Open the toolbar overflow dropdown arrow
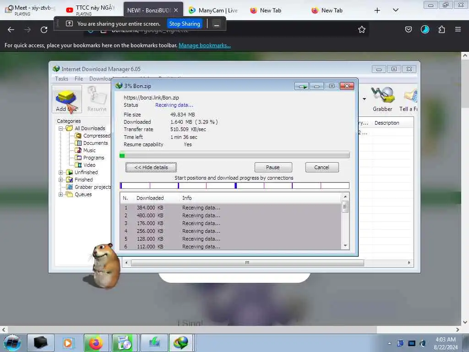This screenshot has height=352, width=469. 364,99
